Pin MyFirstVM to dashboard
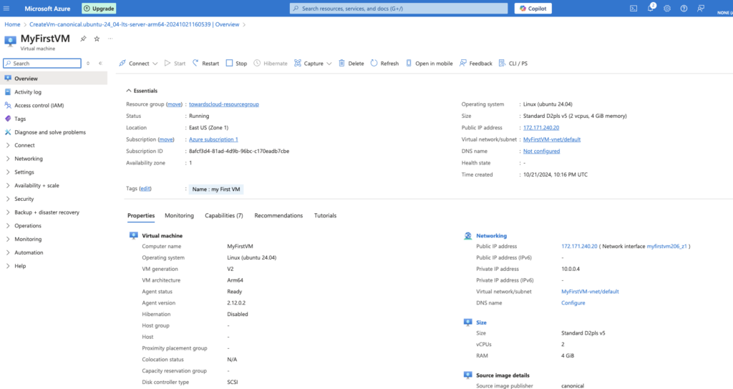The image size is (733, 389). pos(83,39)
